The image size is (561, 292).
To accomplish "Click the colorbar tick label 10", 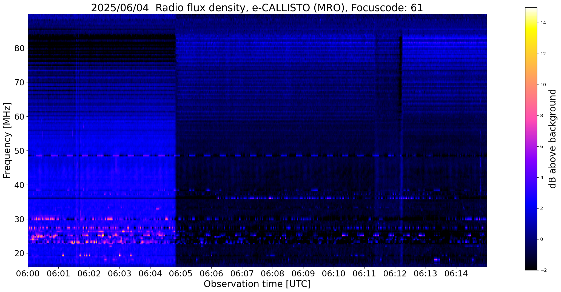I will click(543, 85).
